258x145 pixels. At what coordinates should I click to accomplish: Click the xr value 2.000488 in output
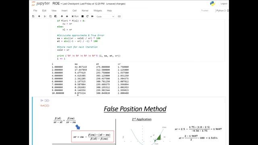coord(123,93)
